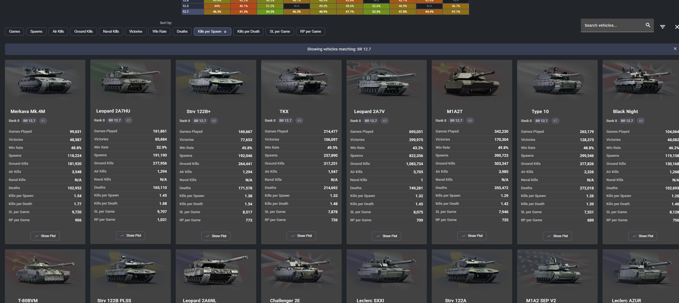Show Plot for Leopard 2A7HU
The image size is (679, 303).
pyautogui.click(x=130, y=236)
